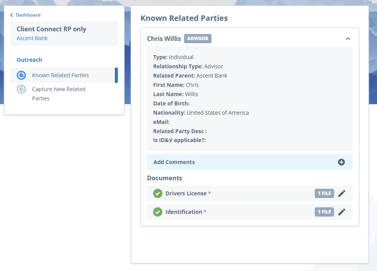Click the green checkmark beside Identification
This screenshot has width=377, height=271.
click(x=157, y=212)
